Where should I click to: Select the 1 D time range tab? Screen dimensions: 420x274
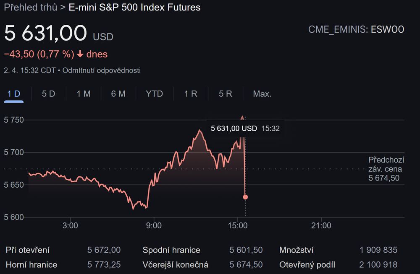click(14, 94)
